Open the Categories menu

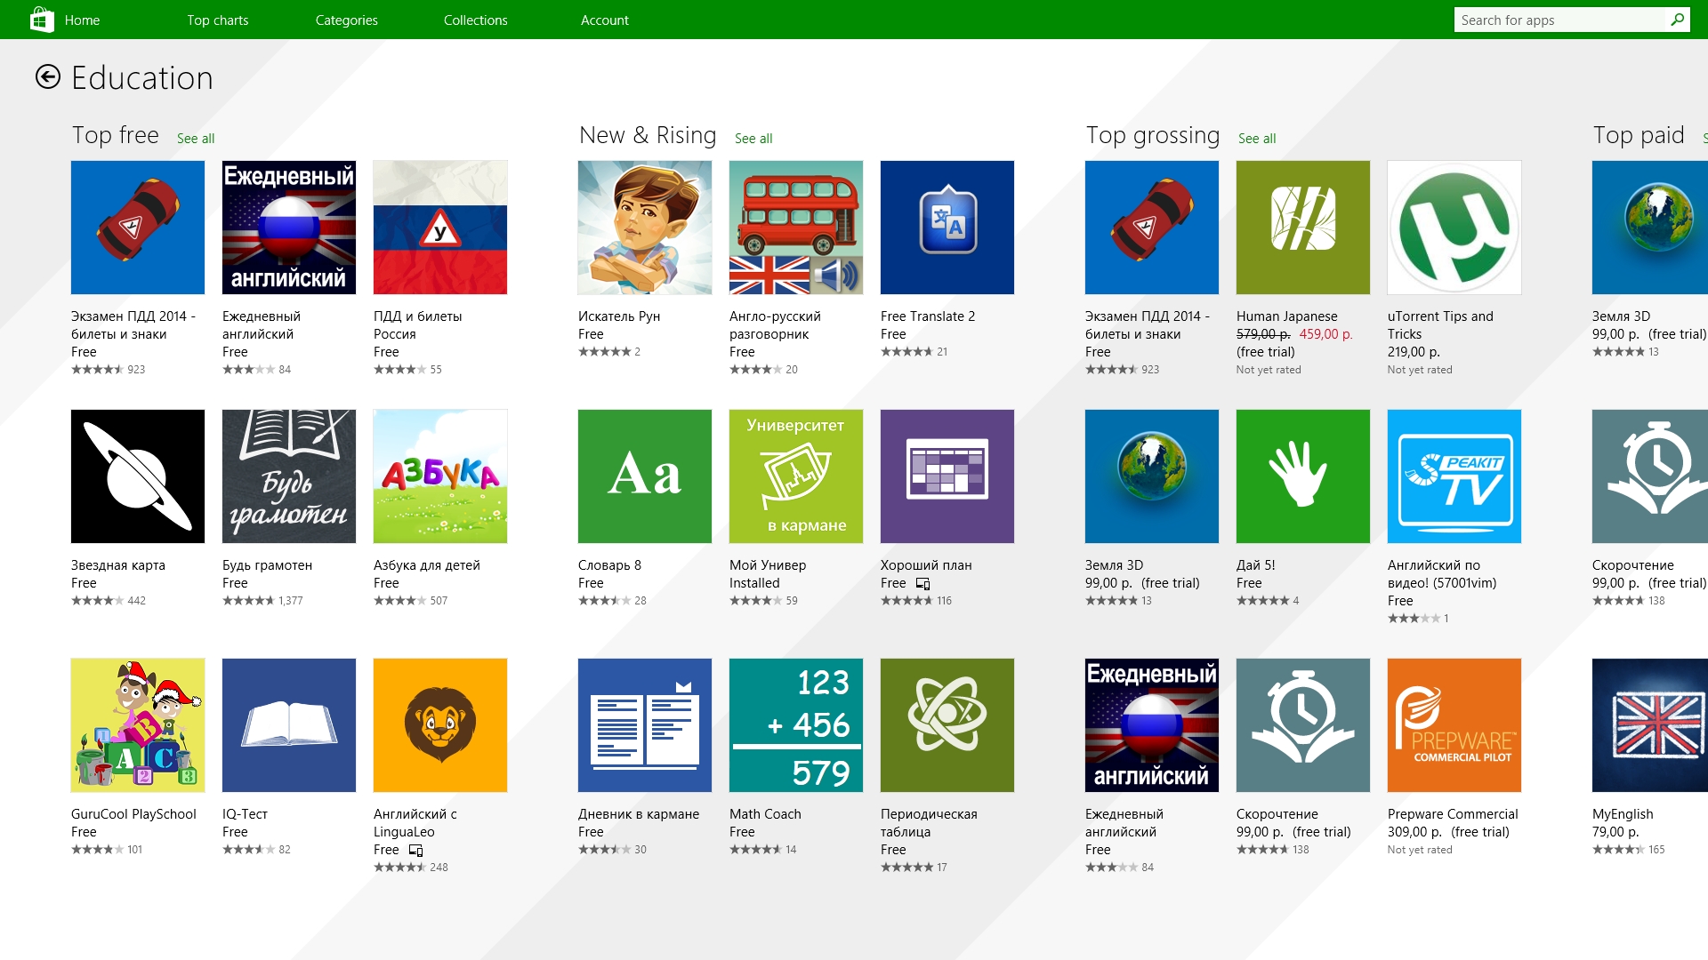pyautogui.click(x=347, y=20)
